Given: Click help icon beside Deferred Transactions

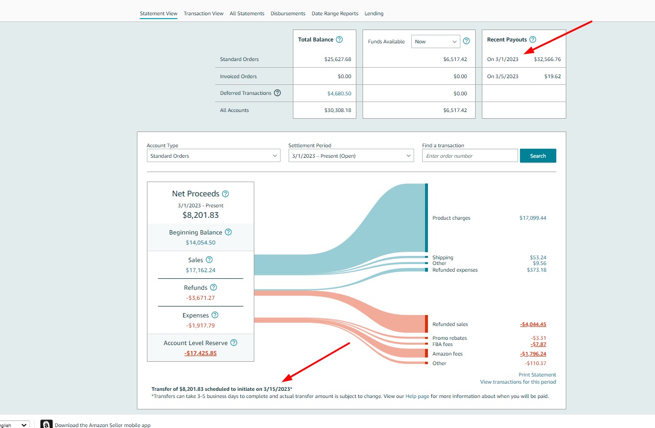Looking at the screenshot, I should pyautogui.click(x=277, y=93).
